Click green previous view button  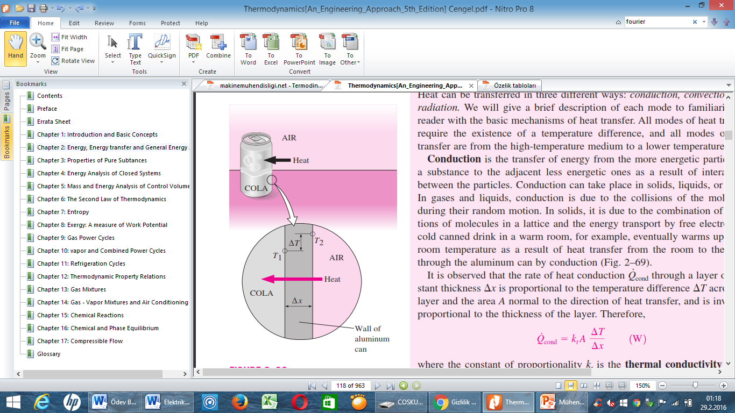click(x=404, y=386)
